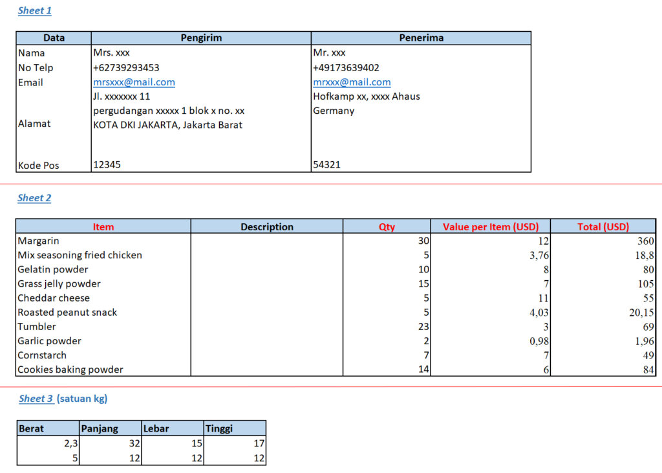Open the mrsxxx@mail.com email link

(134, 82)
